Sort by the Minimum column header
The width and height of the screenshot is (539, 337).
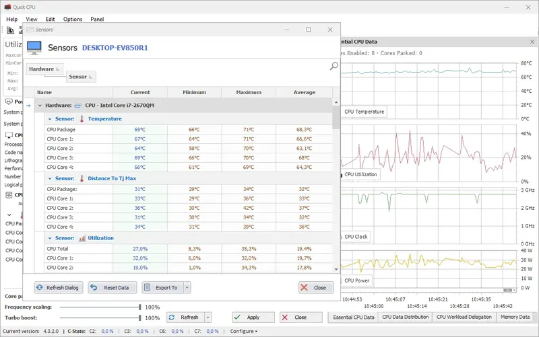pos(194,92)
